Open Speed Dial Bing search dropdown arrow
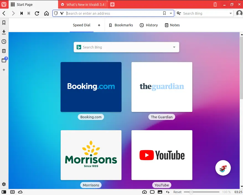This screenshot has height=195, width=243. (174, 47)
